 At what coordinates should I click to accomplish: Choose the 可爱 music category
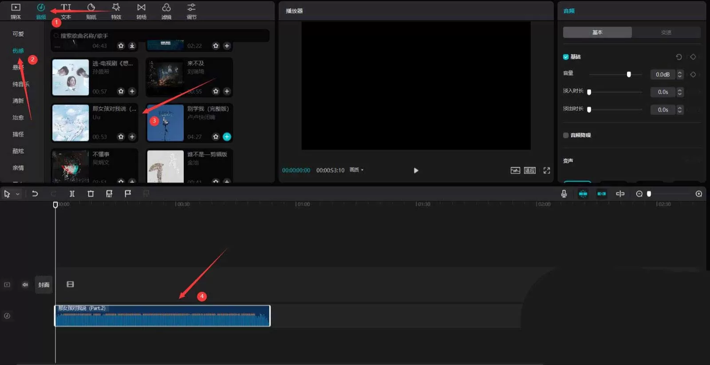pyautogui.click(x=18, y=34)
